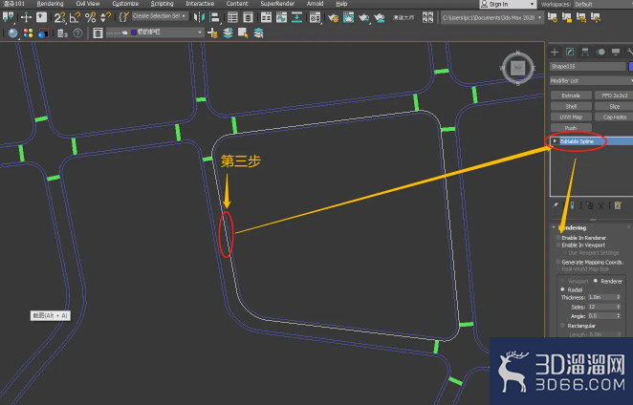Open the Curve Editor icon
633x405 pixels.
pos(281,17)
